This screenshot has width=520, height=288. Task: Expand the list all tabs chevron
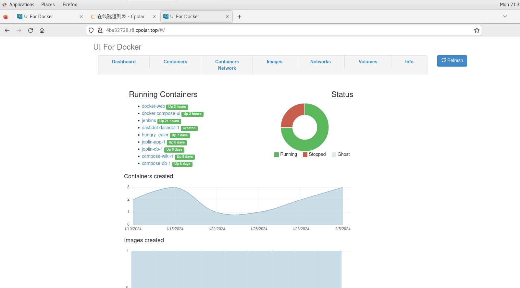coord(505,17)
